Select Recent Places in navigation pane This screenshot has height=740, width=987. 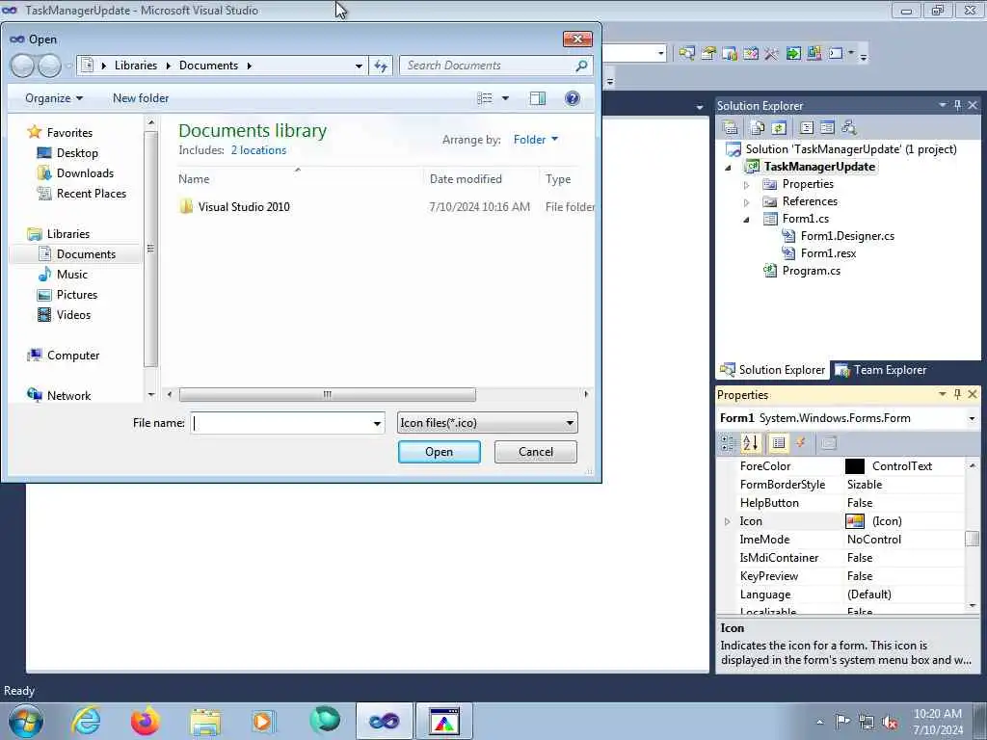point(92,193)
